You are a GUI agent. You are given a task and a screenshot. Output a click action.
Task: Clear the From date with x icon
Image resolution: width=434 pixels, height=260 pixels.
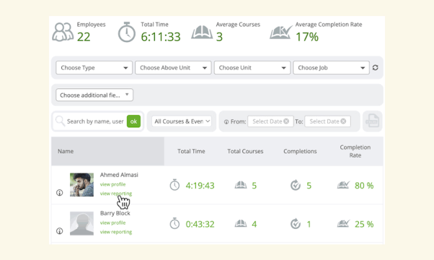point(286,121)
